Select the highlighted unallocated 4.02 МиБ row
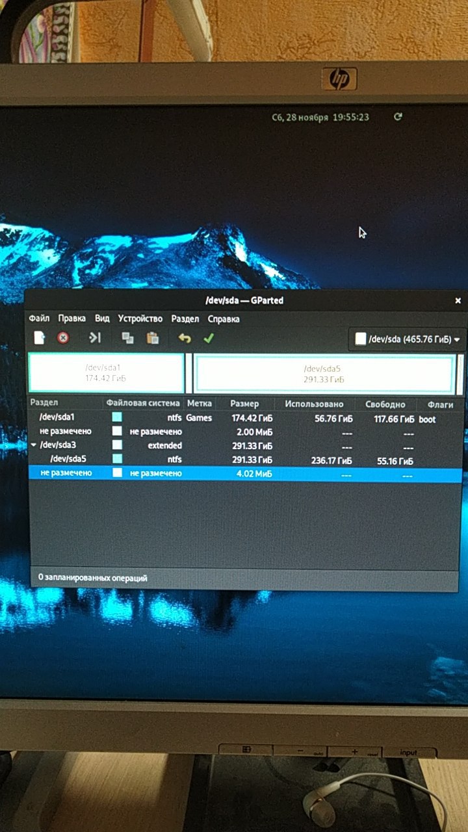 point(246,474)
